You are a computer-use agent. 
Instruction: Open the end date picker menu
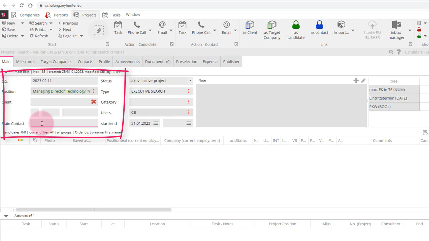tap(189, 123)
